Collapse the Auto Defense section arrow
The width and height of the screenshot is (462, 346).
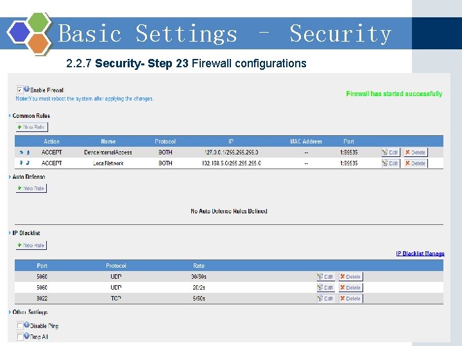tap(10, 177)
